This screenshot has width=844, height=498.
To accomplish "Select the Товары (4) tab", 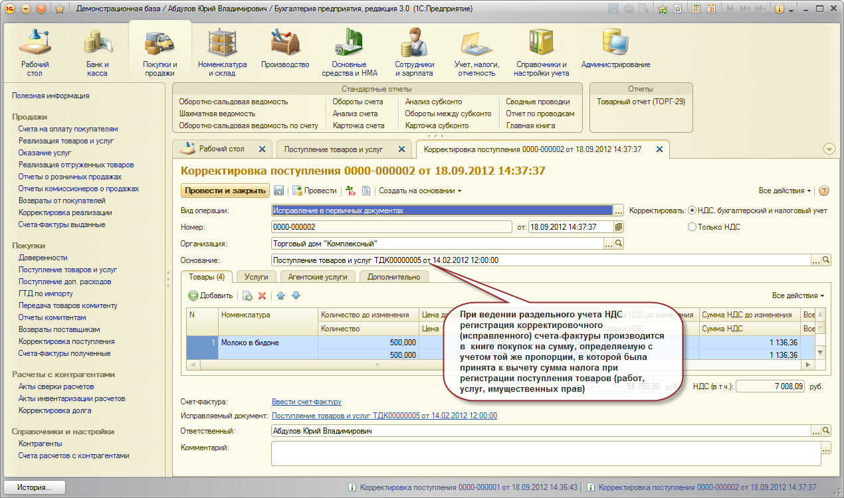I will point(207,277).
